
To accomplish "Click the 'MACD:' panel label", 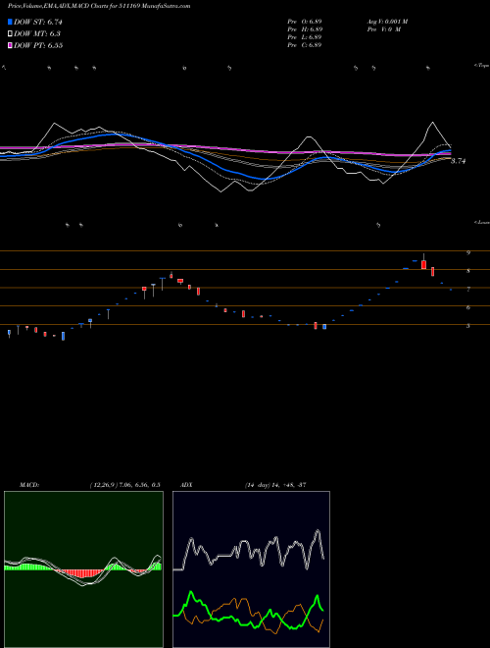I will point(29,485).
